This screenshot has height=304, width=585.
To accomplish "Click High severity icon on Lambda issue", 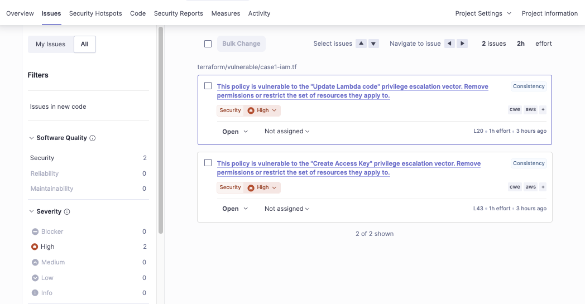I will point(251,110).
